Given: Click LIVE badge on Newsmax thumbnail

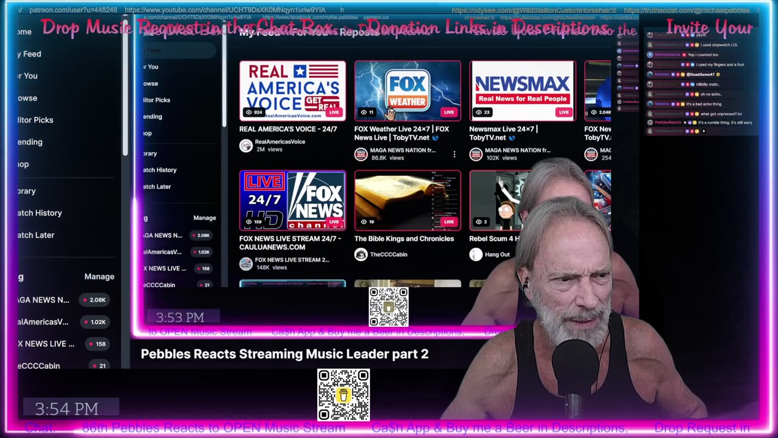Looking at the screenshot, I should tap(563, 112).
